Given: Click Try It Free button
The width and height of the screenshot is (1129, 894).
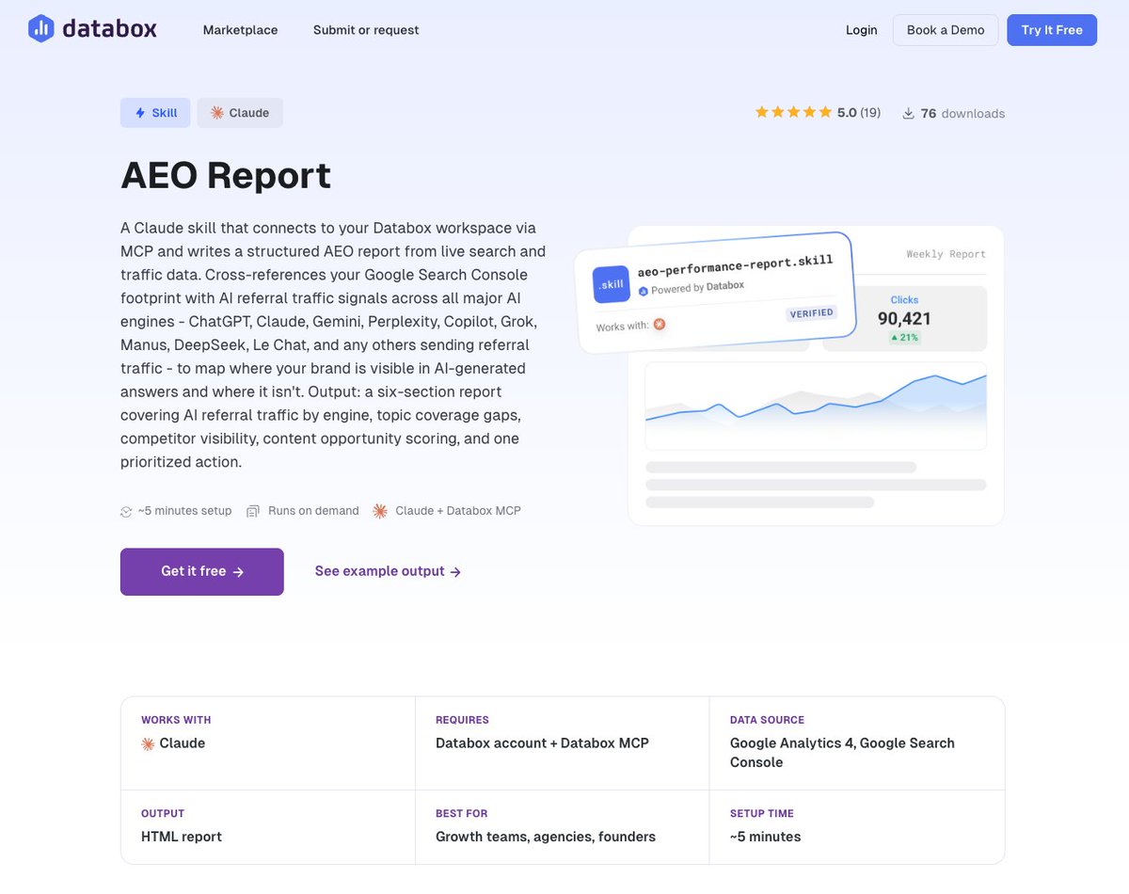Looking at the screenshot, I should point(1052,30).
